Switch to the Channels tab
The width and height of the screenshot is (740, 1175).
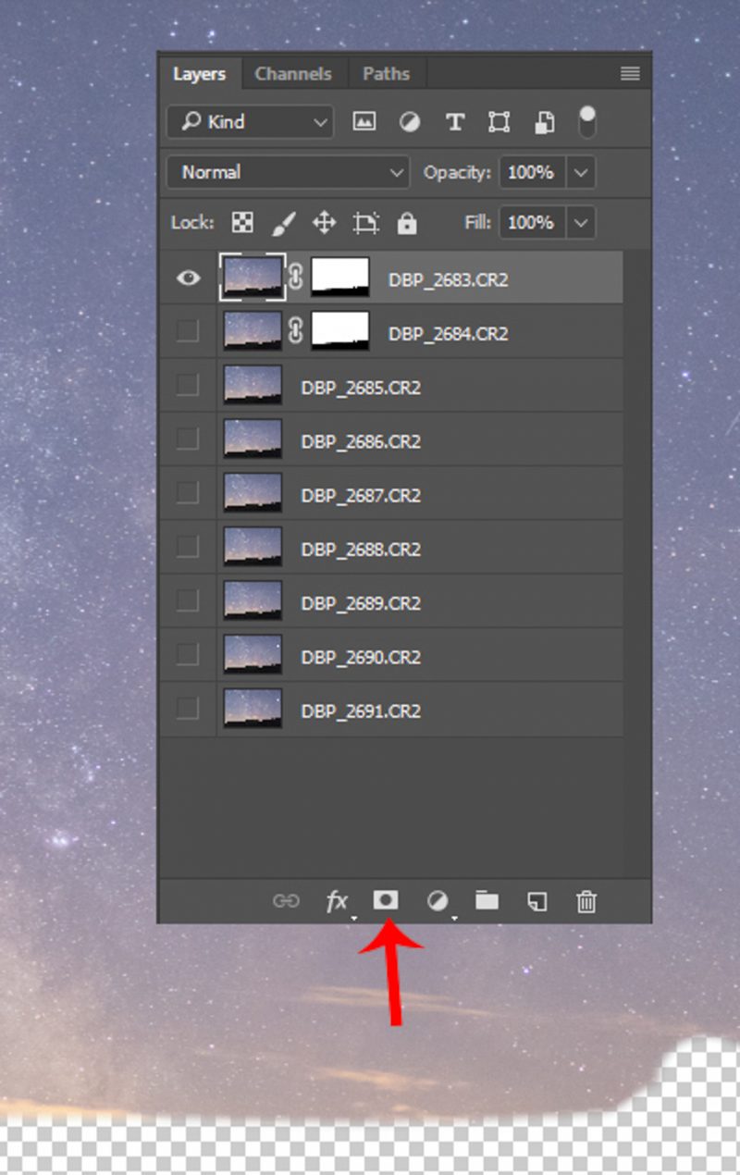[293, 73]
